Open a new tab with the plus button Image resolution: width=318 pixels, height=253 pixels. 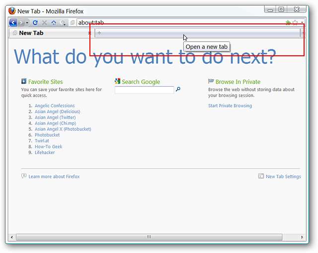[99, 33]
